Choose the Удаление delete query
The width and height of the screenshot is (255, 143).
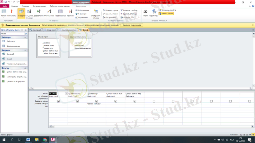70,13
